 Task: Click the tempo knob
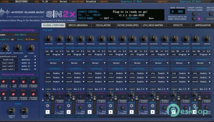(x=31, y=48)
